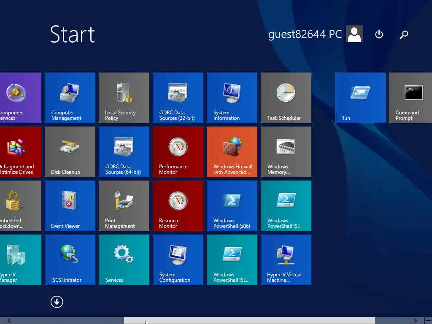Open Windows Firewall with Advanced Security tile

tap(232, 152)
